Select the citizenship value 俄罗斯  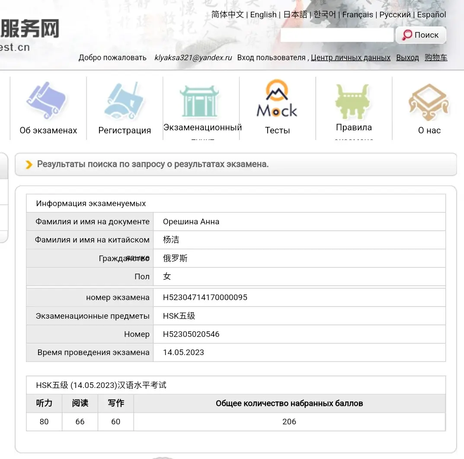tap(175, 258)
